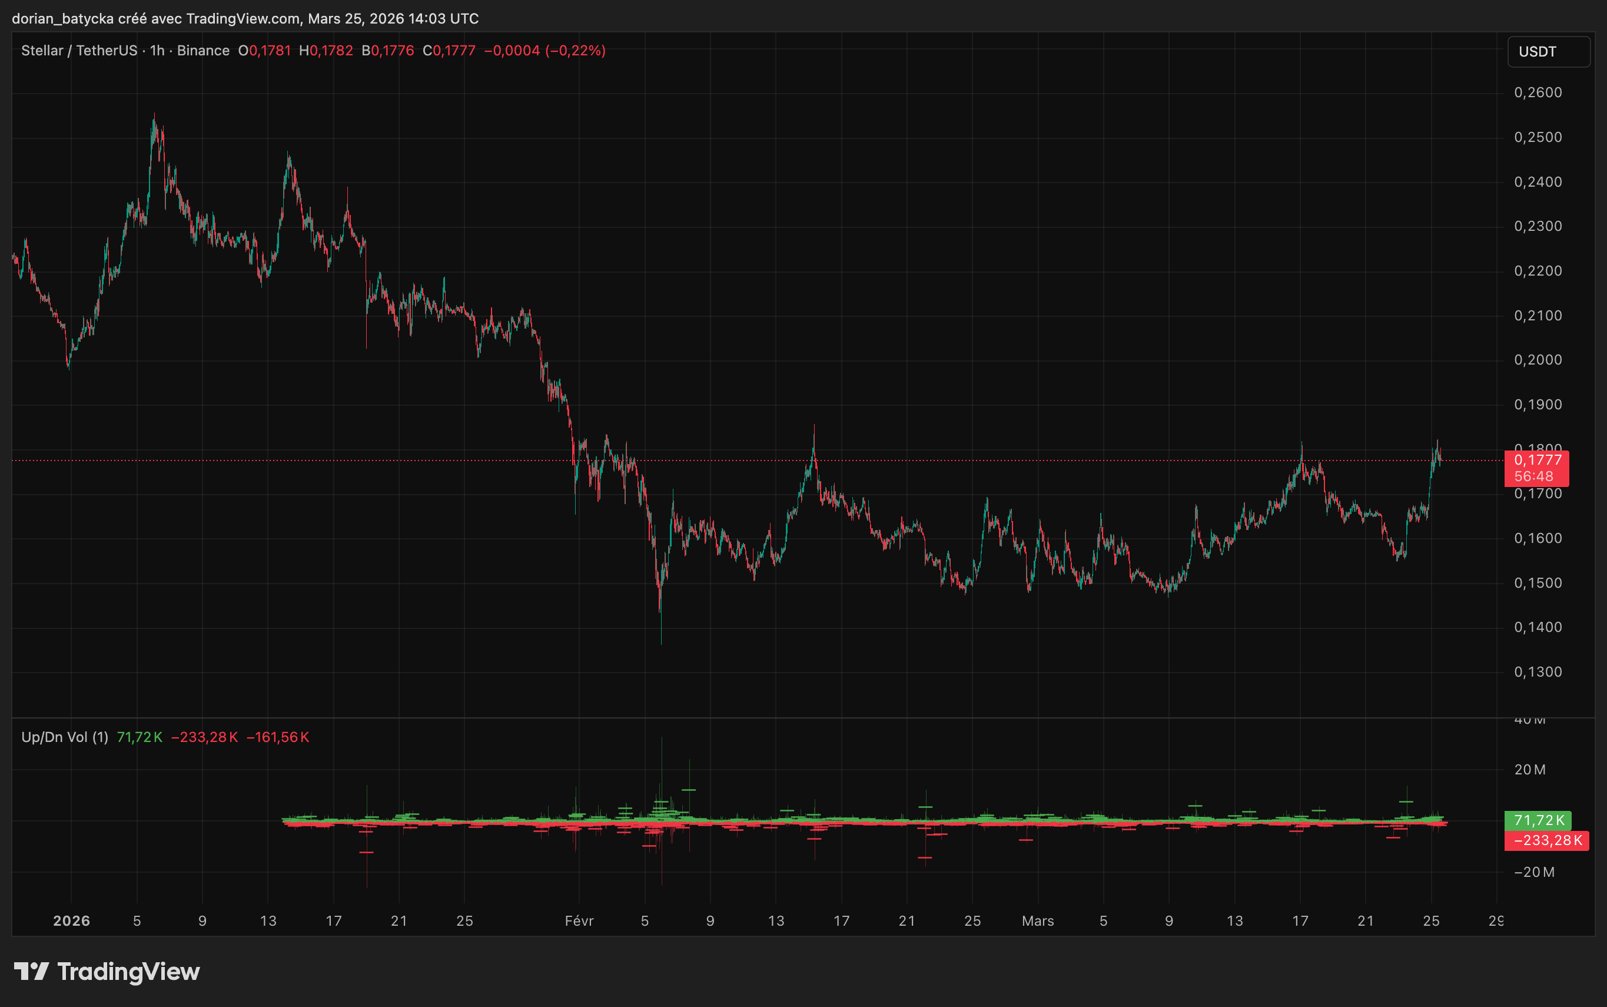Click the 56:48 candle countdown timer

(x=1533, y=476)
